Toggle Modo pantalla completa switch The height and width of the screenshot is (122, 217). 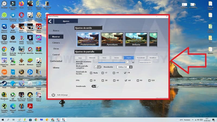pyautogui.click(x=97, y=67)
